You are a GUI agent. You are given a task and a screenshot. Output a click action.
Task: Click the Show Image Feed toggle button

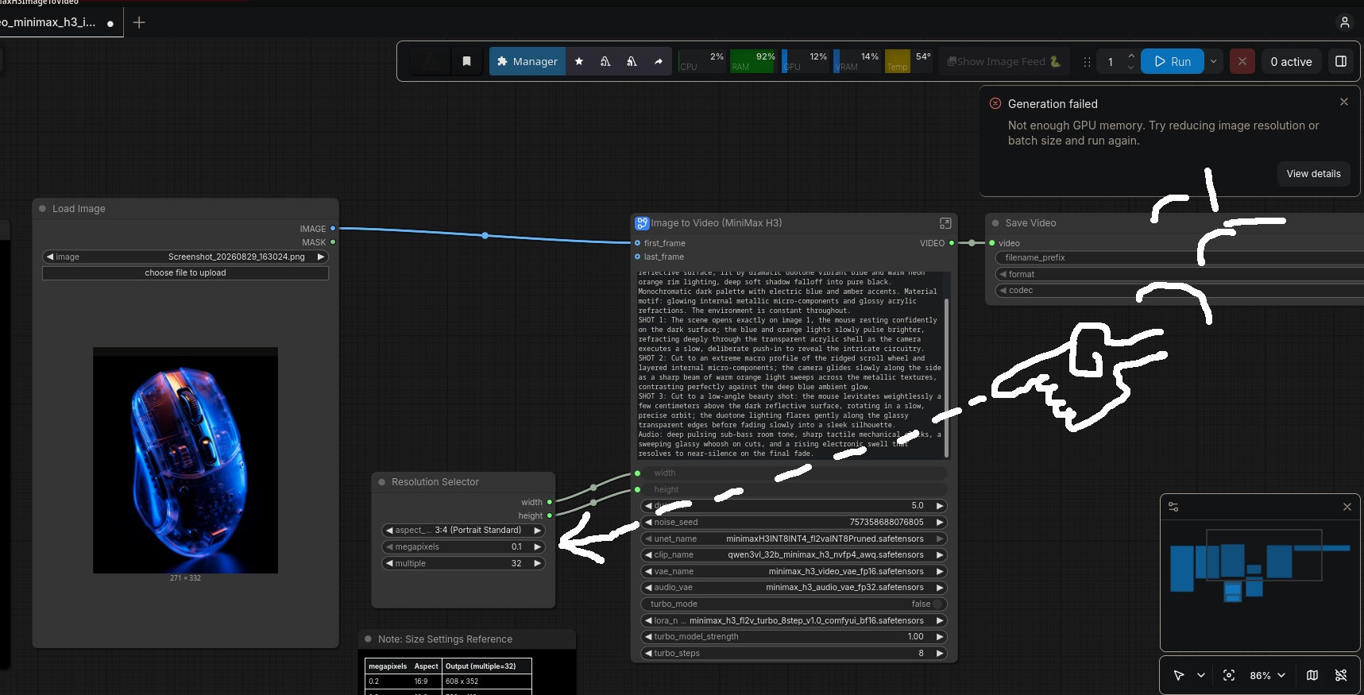tap(1003, 61)
